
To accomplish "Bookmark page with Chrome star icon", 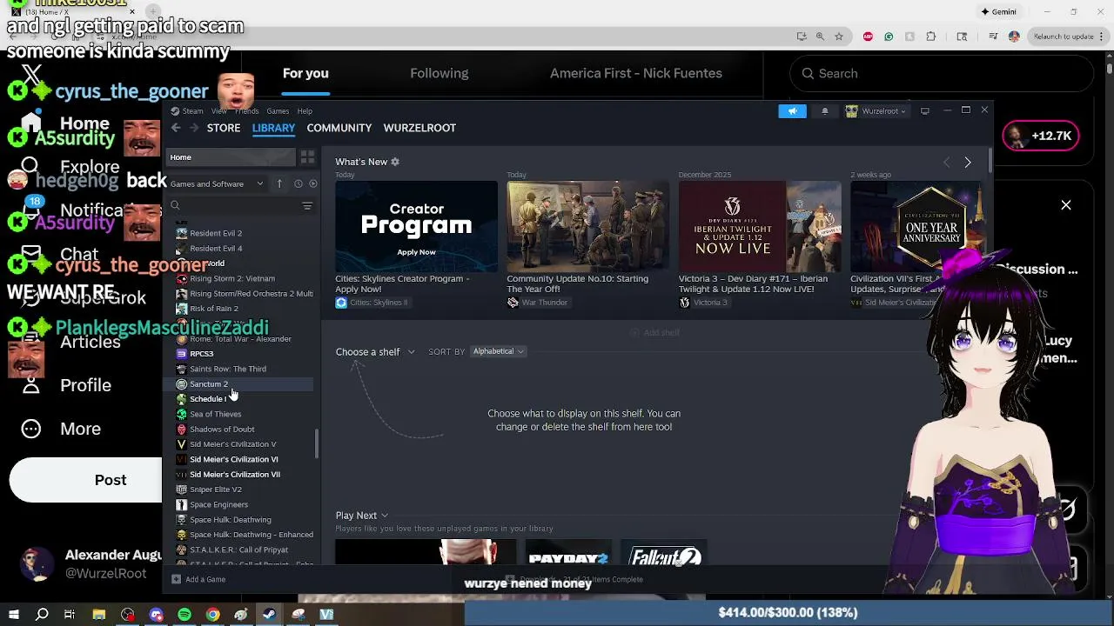I will (x=838, y=37).
